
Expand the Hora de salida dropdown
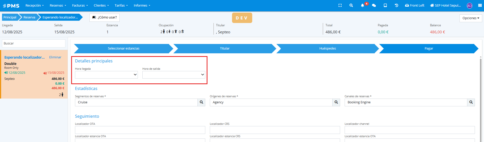(x=174, y=75)
